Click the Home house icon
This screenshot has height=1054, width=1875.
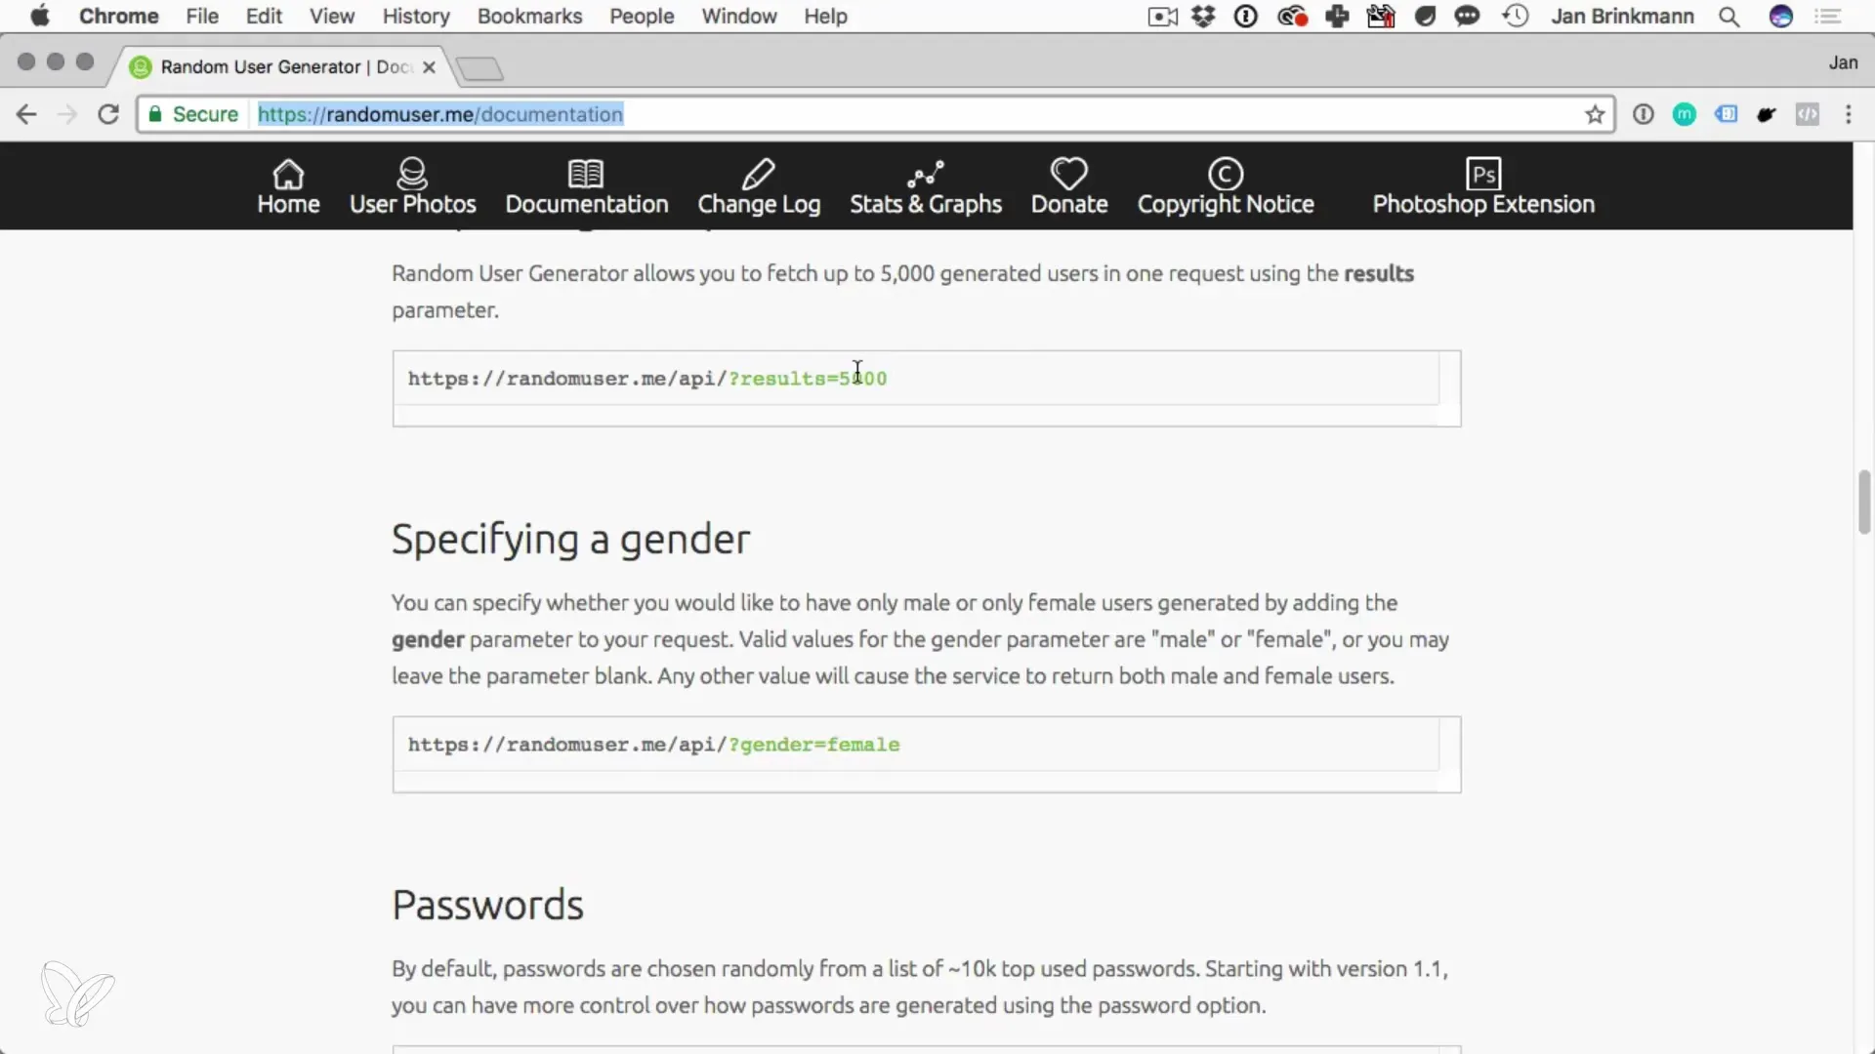click(x=288, y=175)
